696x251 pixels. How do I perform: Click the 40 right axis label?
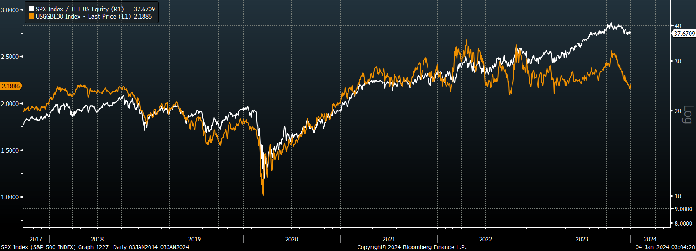(x=677, y=25)
